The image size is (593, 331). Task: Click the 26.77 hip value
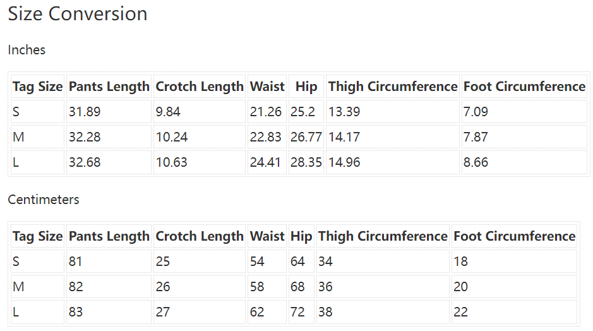click(x=306, y=137)
